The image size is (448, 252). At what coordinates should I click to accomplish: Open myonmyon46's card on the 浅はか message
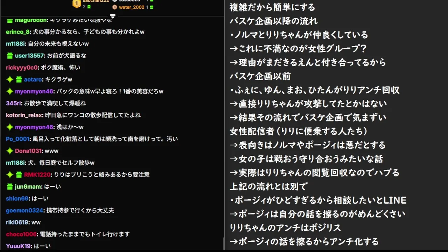[34, 127]
